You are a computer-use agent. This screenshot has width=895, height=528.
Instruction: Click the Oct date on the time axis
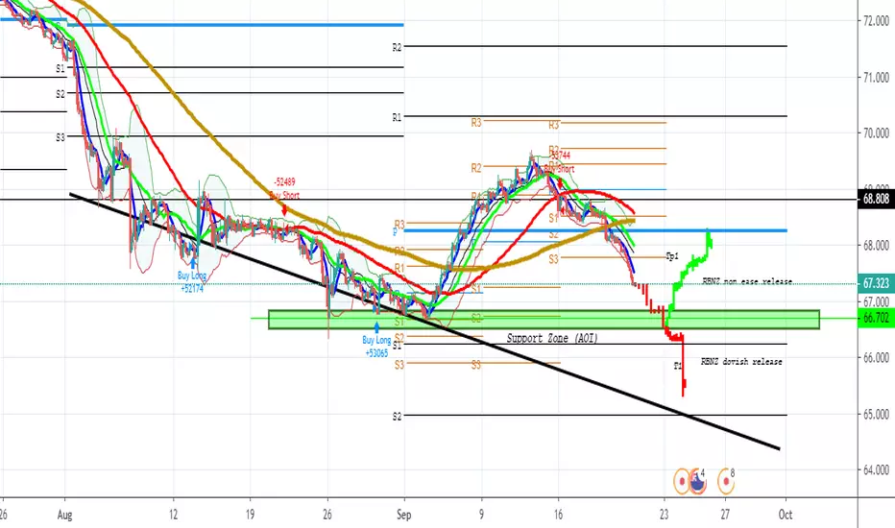[x=786, y=515]
